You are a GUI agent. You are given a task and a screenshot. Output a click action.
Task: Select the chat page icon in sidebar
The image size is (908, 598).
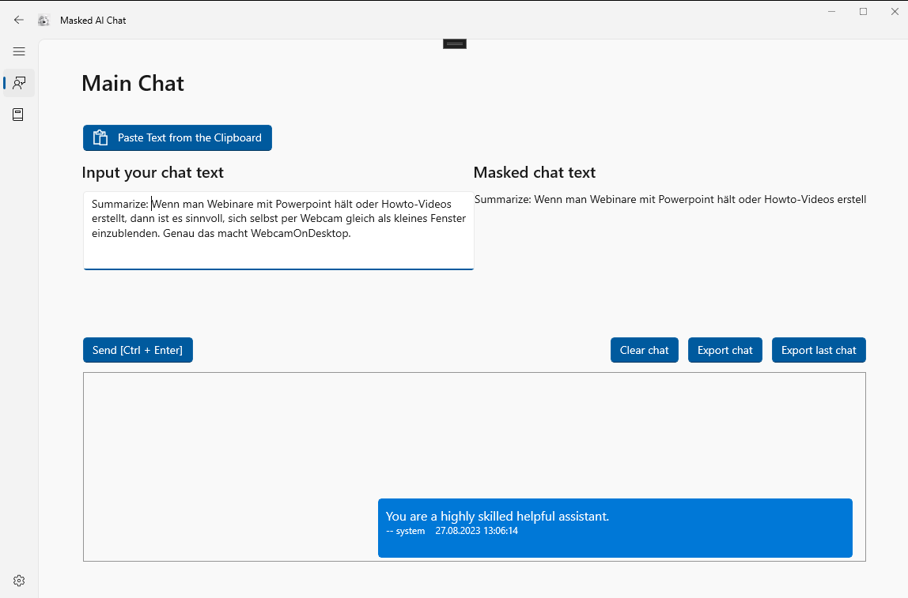click(x=19, y=82)
